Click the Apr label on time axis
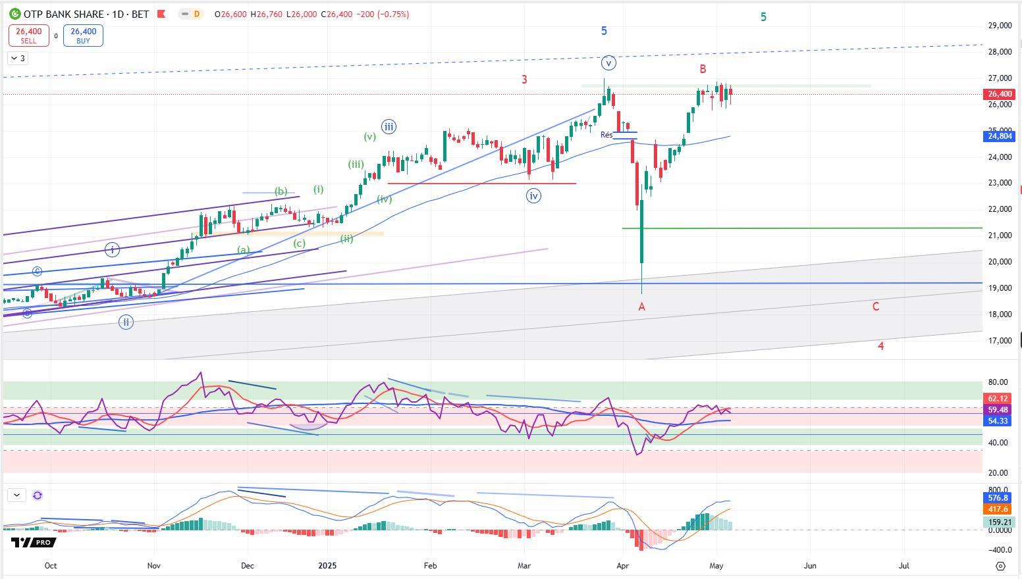The height and width of the screenshot is (579, 1022). point(622,566)
